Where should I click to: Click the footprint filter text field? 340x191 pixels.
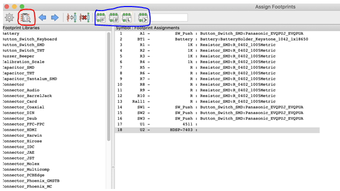pos(168,18)
